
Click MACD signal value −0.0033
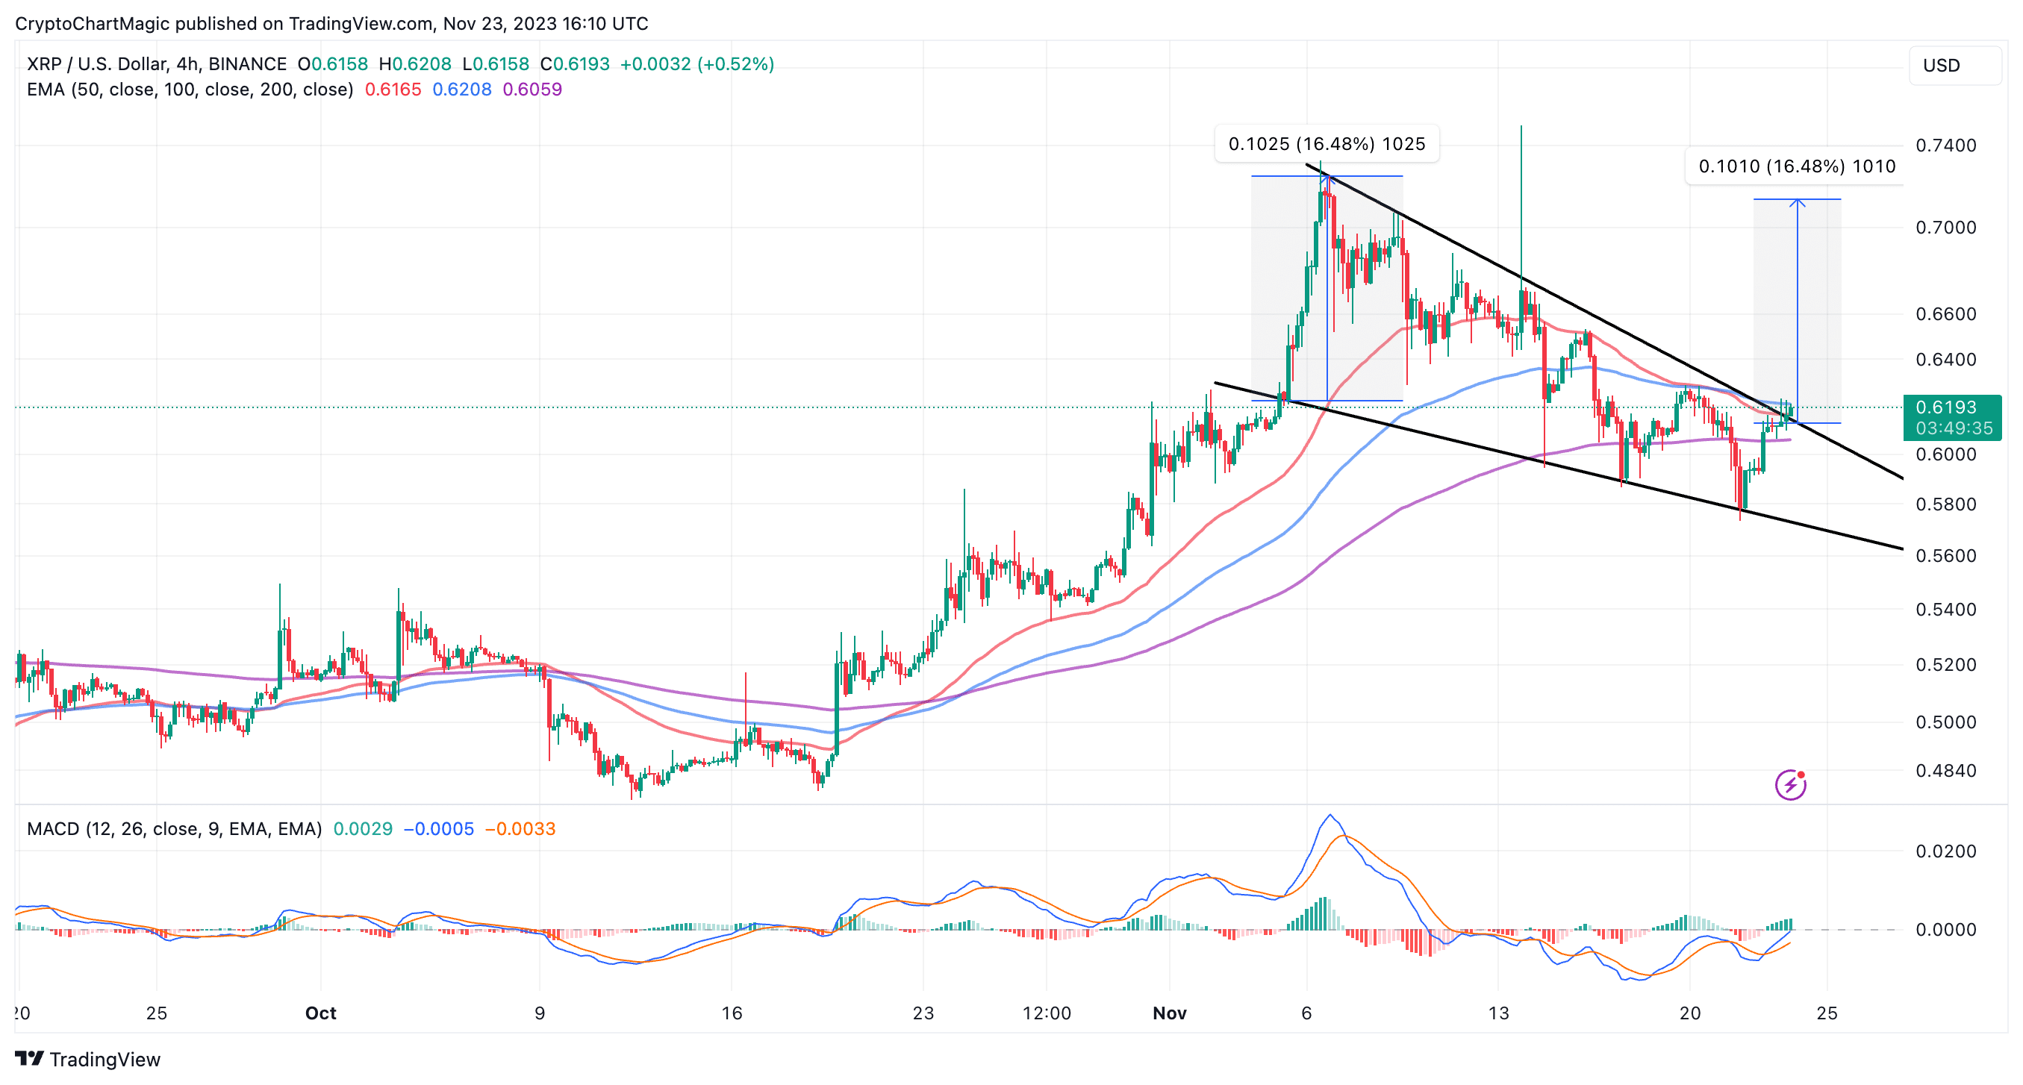(x=520, y=828)
